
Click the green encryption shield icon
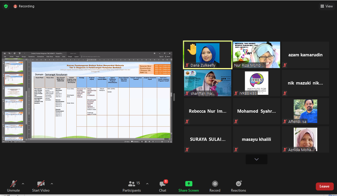point(6,6)
